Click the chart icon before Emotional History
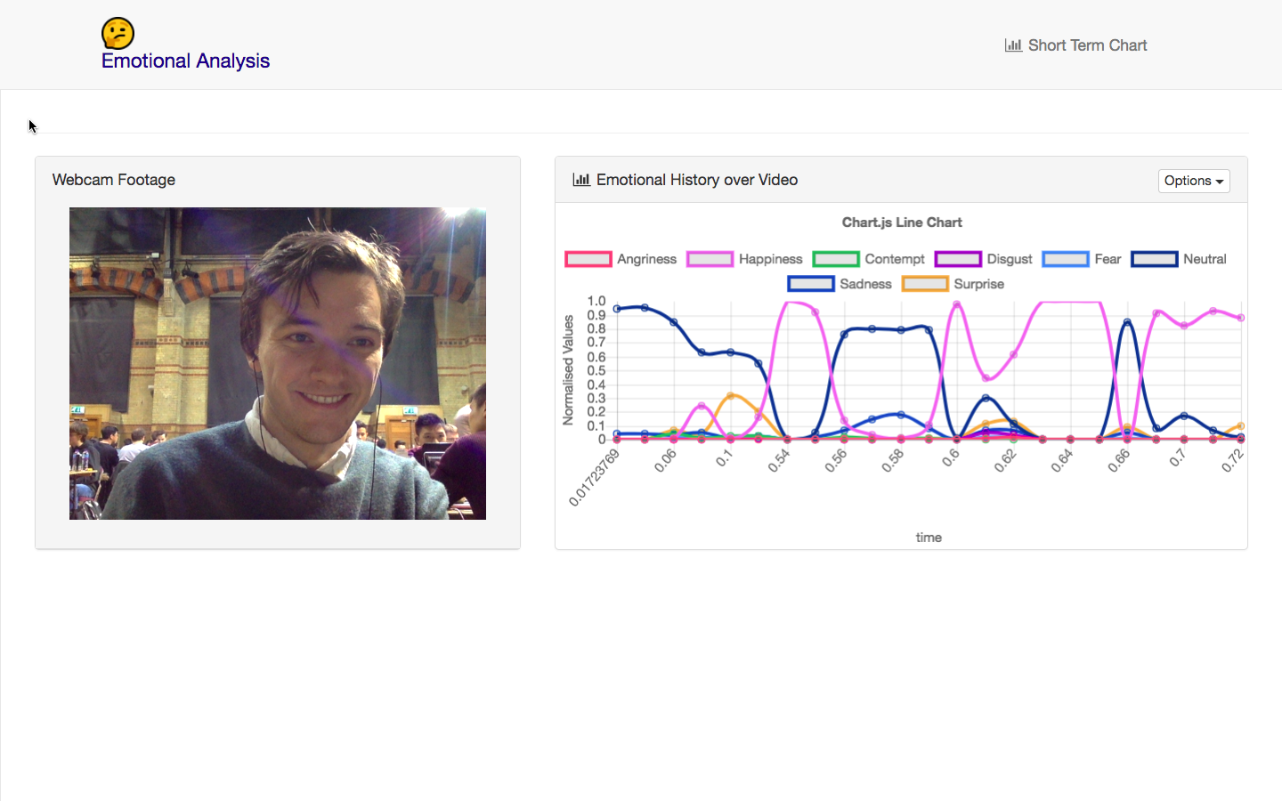Image resolution: width=1282 pixels, height=801 pixels. tap(581, 180)
